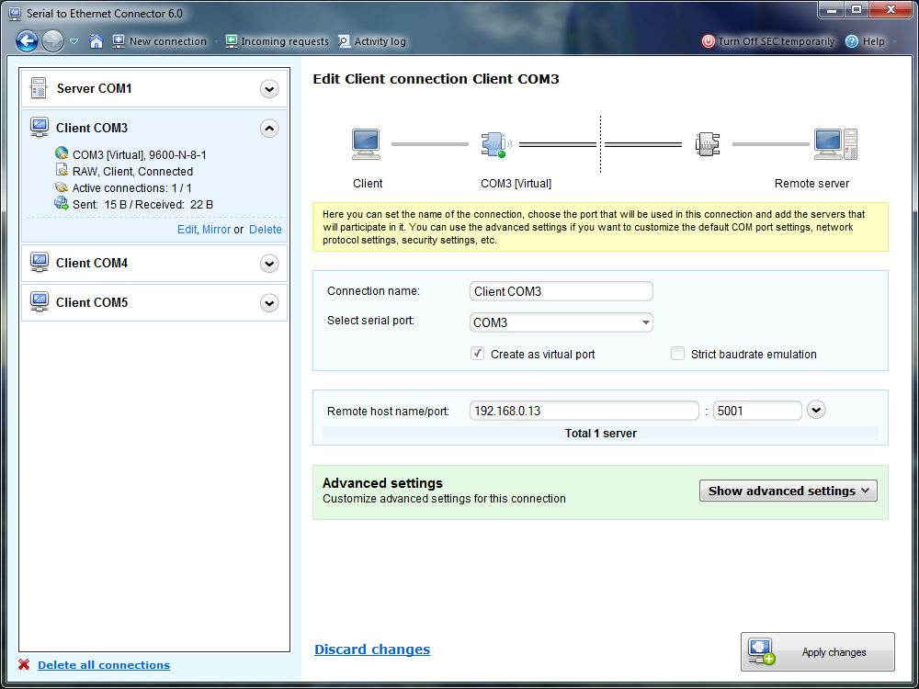Image resolution: width=919 pixels, height=689 pixels.
Task: Click the New connection toolbar icon
Action: point(119,41)
